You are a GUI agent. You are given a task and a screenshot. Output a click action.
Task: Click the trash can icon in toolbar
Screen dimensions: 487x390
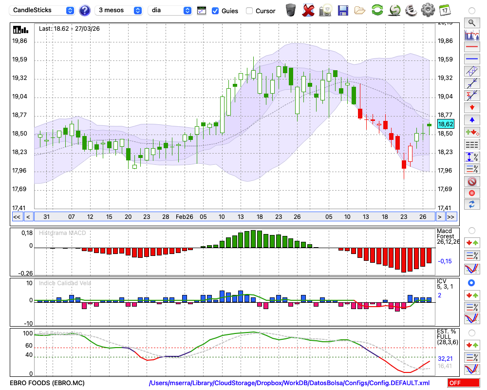[291, 10]
